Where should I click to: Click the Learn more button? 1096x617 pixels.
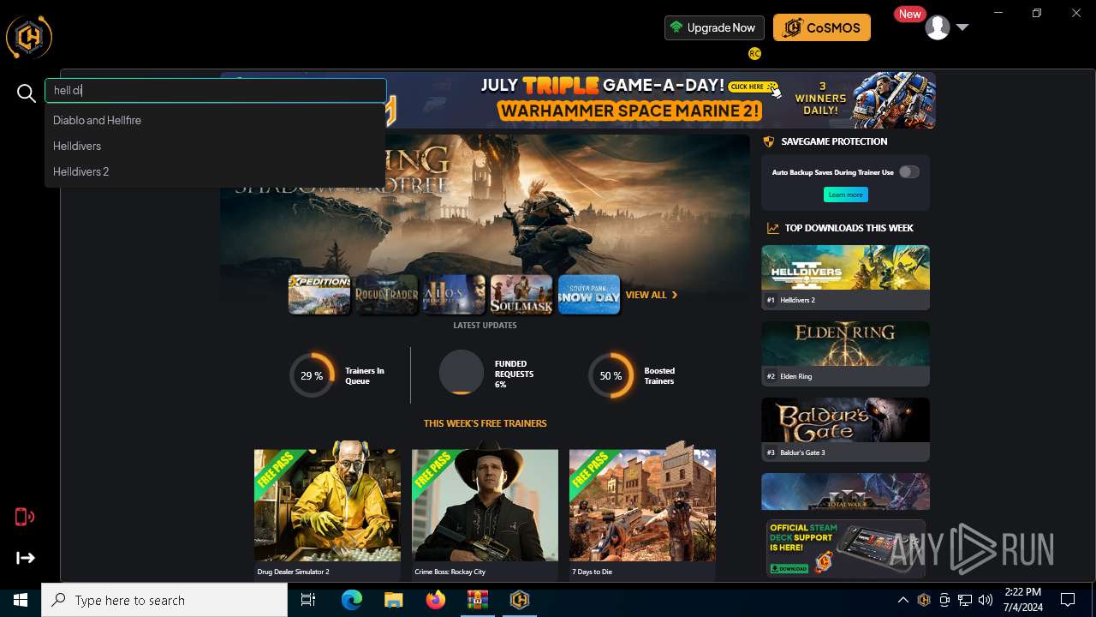[845, 195]
